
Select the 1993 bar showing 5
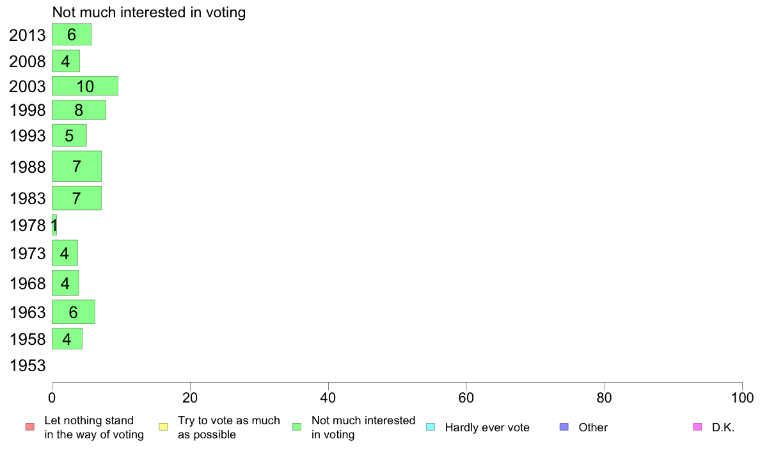click(x=69, y=135)
